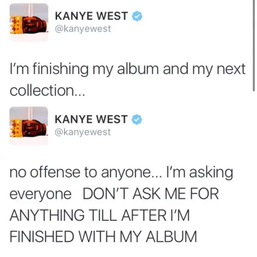
Task: Click the vertical scrollbar thumb at right edge
Action: (254, 45)
